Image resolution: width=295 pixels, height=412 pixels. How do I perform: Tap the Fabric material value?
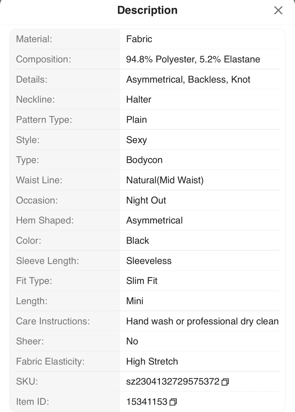pos(139,39)
